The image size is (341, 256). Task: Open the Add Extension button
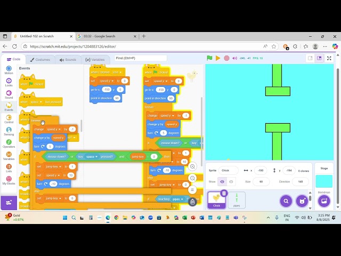tap(9, 203)
